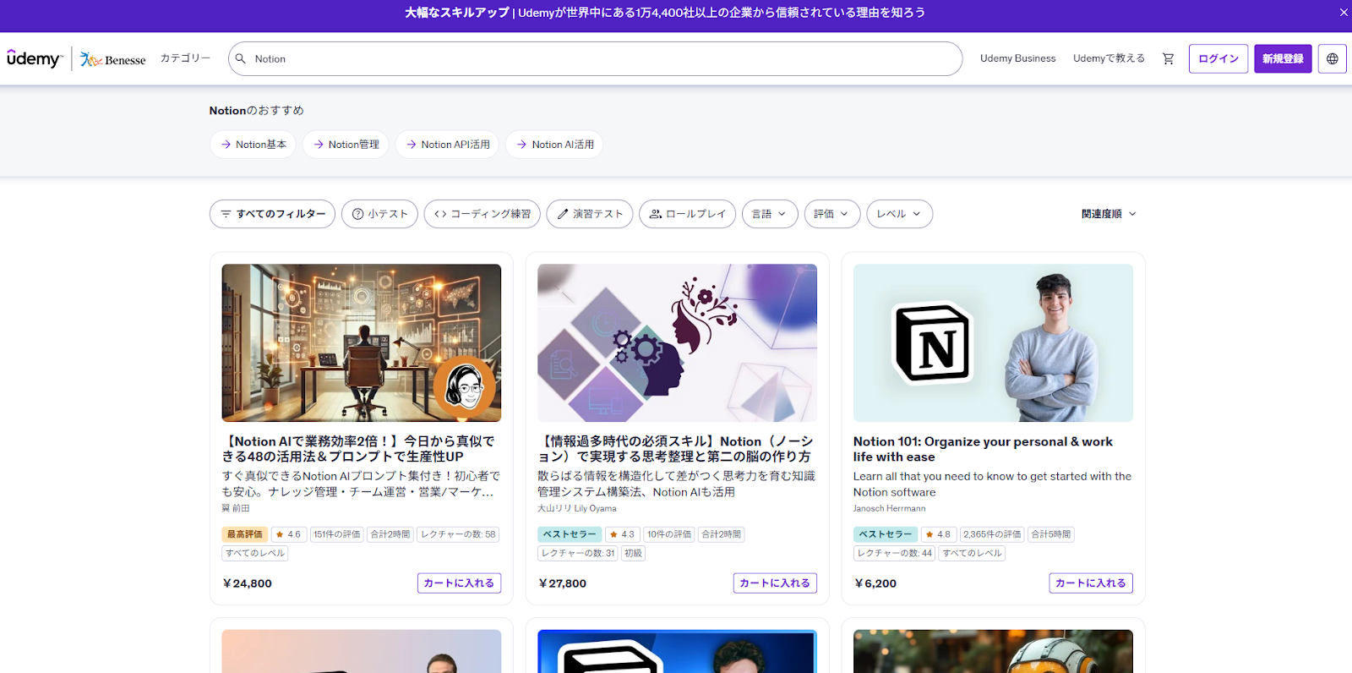The height and width of the screenshot is (673, 1352).
Task: Expand the レベル filter dropdown
Action: (899, 214)
